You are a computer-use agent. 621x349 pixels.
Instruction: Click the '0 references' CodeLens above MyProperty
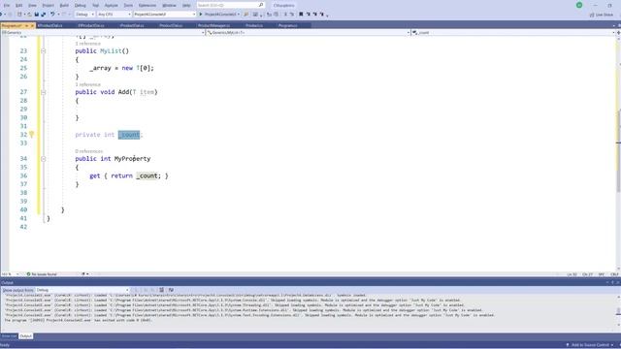[x=89, y=151]
